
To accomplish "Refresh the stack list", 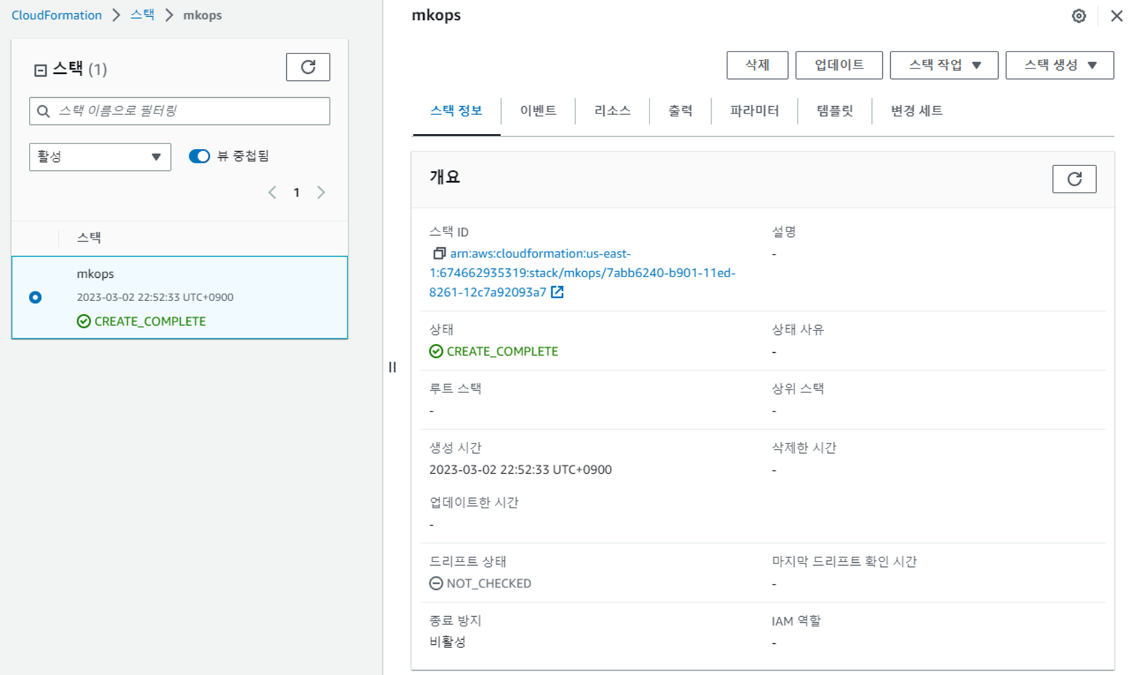I will pyautogui.click(x=307, y=67).
